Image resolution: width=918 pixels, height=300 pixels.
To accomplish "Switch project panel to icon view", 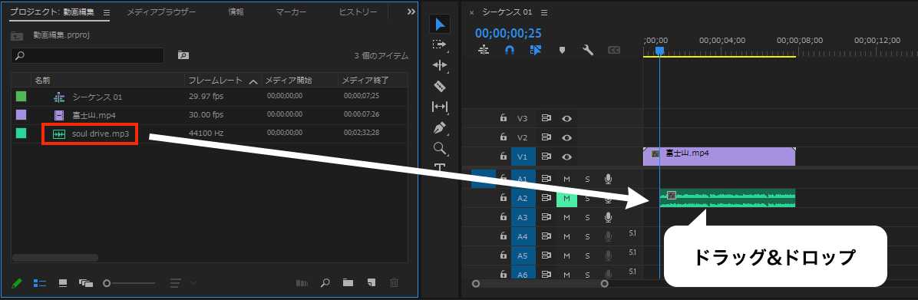I will (x=63, y=283).
